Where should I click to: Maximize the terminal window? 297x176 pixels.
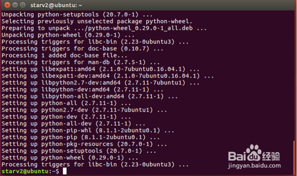pos(23,5)
